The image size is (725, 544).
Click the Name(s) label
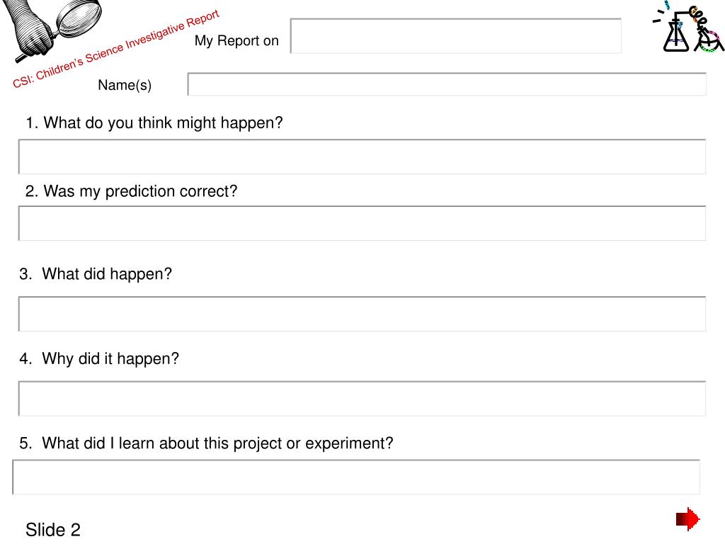pos(125,85)
